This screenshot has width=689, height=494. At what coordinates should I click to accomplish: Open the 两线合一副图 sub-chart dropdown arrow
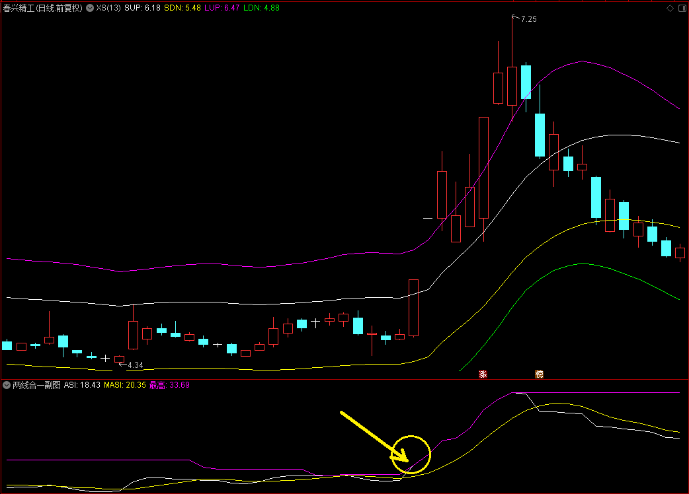point(7,385)
